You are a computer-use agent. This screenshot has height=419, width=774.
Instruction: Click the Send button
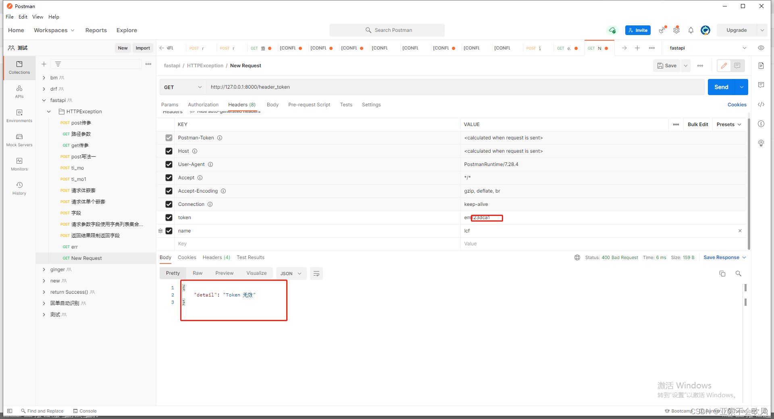(x=721, y=87)
